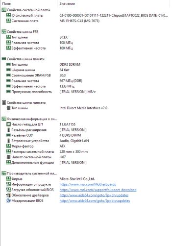Open the msi.com/Motherboards link
196x246 pixels.
pos(88,184)
